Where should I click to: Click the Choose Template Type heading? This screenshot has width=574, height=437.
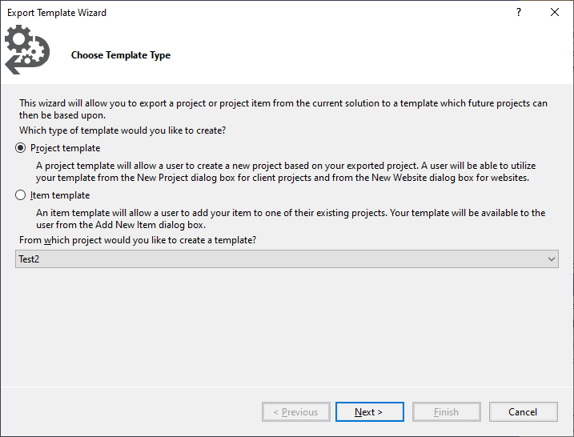pyautogui.click(x=121, y=55)
